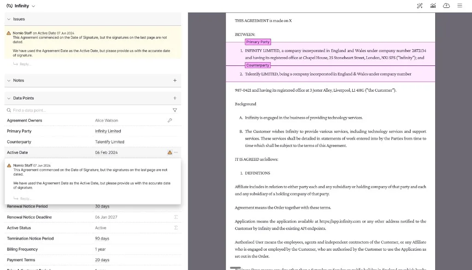Click the Payment Terms value 20 days
This screenshot has width=472, height=270.
click(102, 260)
